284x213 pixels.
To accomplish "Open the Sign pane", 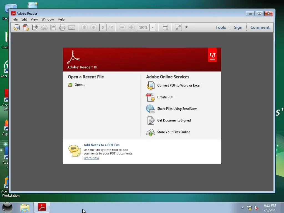I will pyautogui.click(x=238, y=27).
